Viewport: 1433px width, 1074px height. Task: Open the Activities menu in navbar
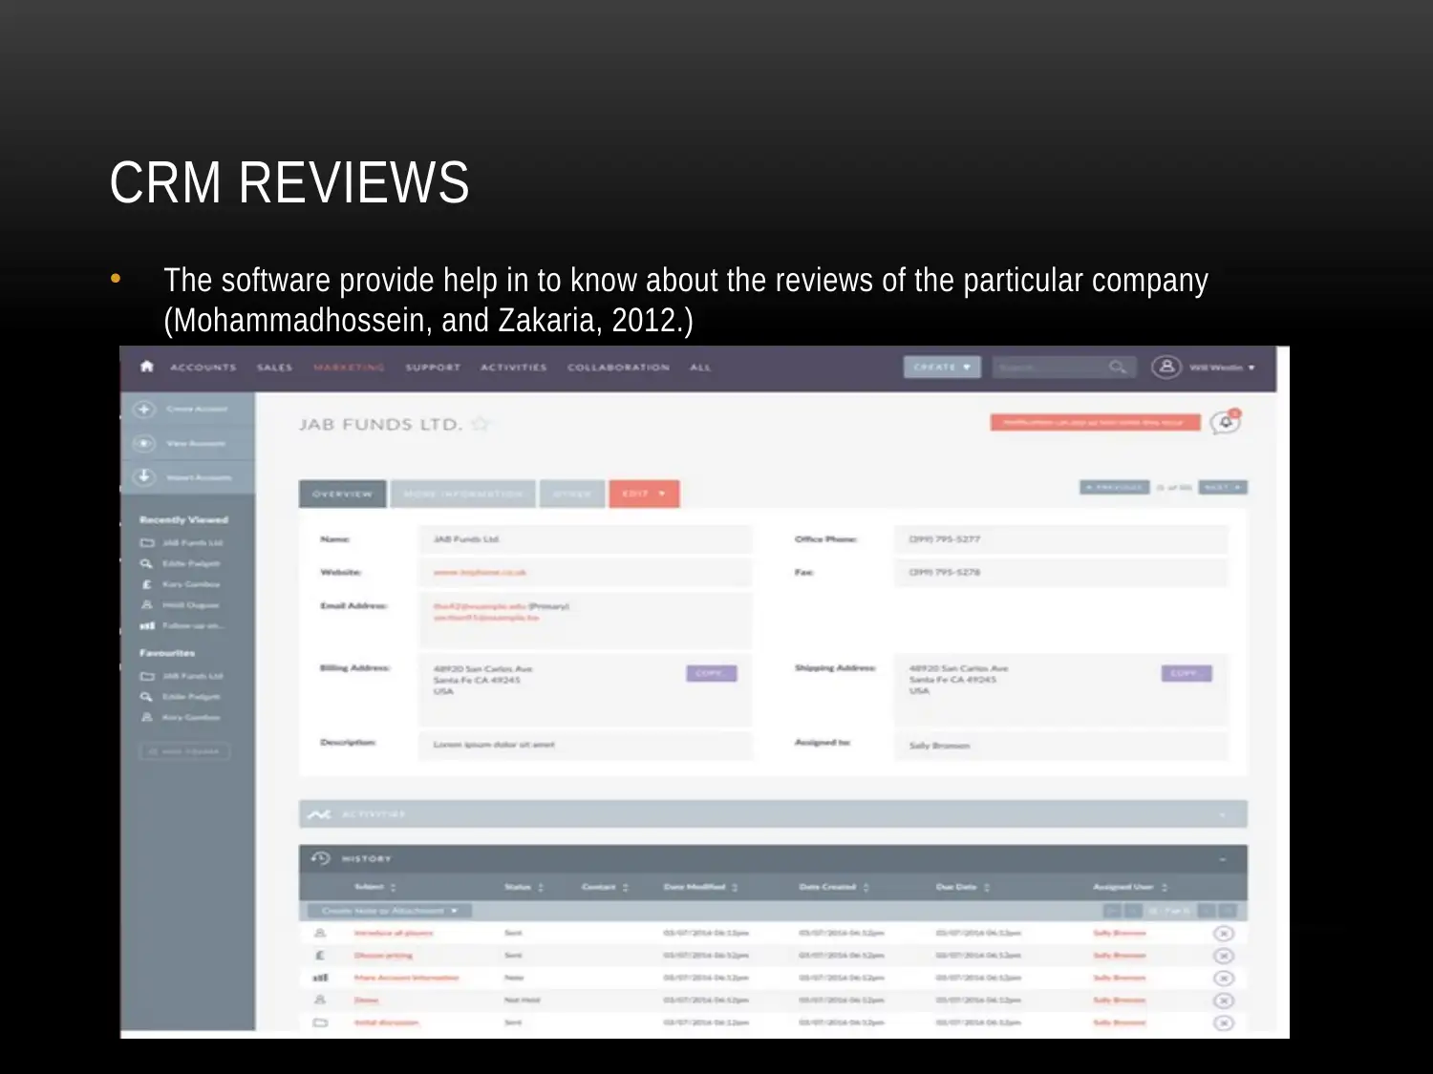pos(514,368)
